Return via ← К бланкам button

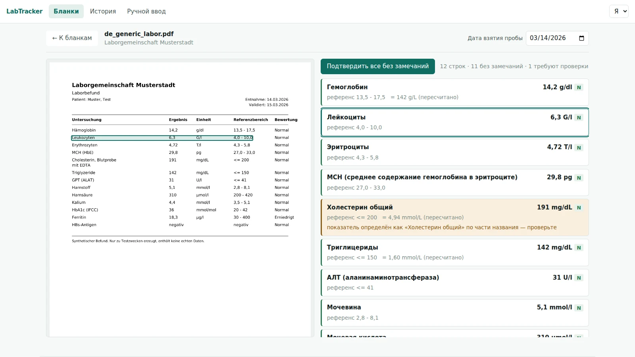pyautogui.click(x=72, y=38)
